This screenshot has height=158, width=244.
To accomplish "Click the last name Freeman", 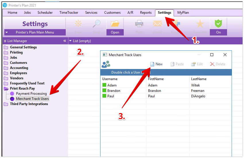I will (x=197, y=91).
